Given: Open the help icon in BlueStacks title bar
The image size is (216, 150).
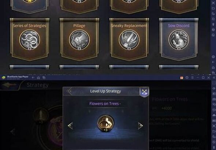Looking at the screenshot, I should [187, 78].
